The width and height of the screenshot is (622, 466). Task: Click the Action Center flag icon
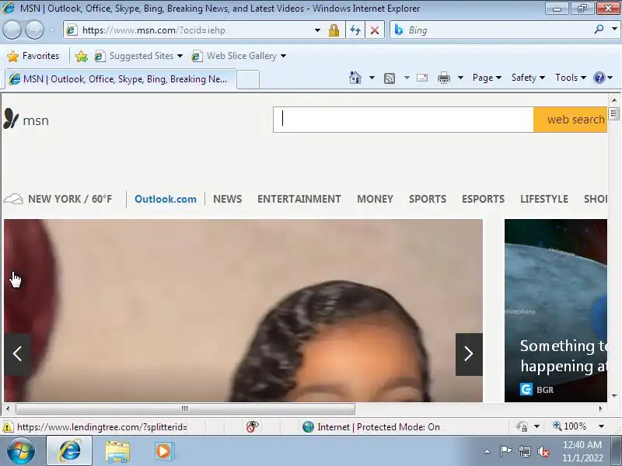click(505, 451)
